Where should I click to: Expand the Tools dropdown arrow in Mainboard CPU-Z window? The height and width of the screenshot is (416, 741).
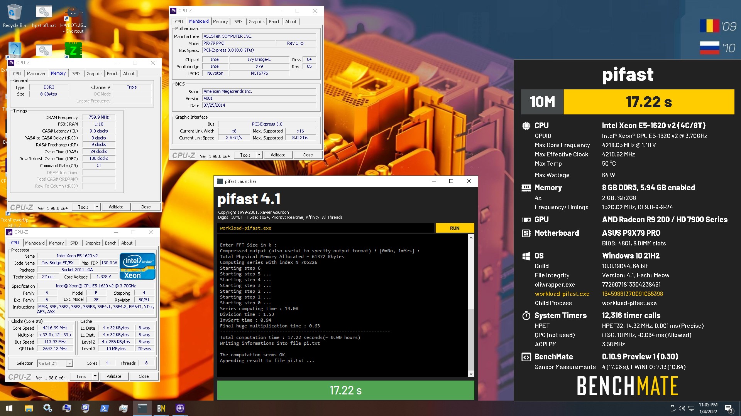pos(259,155)
